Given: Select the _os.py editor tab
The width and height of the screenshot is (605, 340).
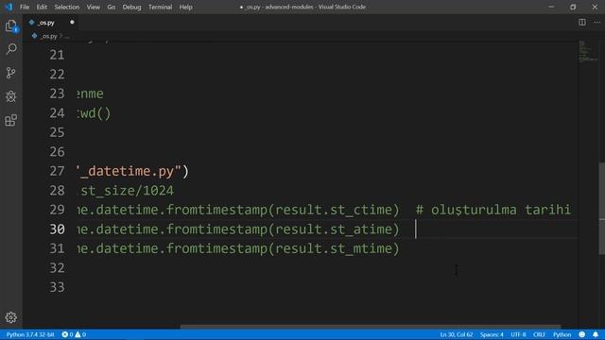Looking at the screenshot, I should [51, 23].
